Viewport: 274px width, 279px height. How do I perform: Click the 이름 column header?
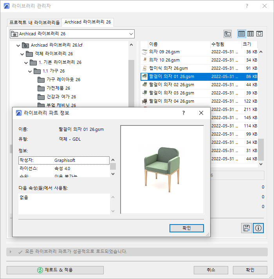point(179,44)
